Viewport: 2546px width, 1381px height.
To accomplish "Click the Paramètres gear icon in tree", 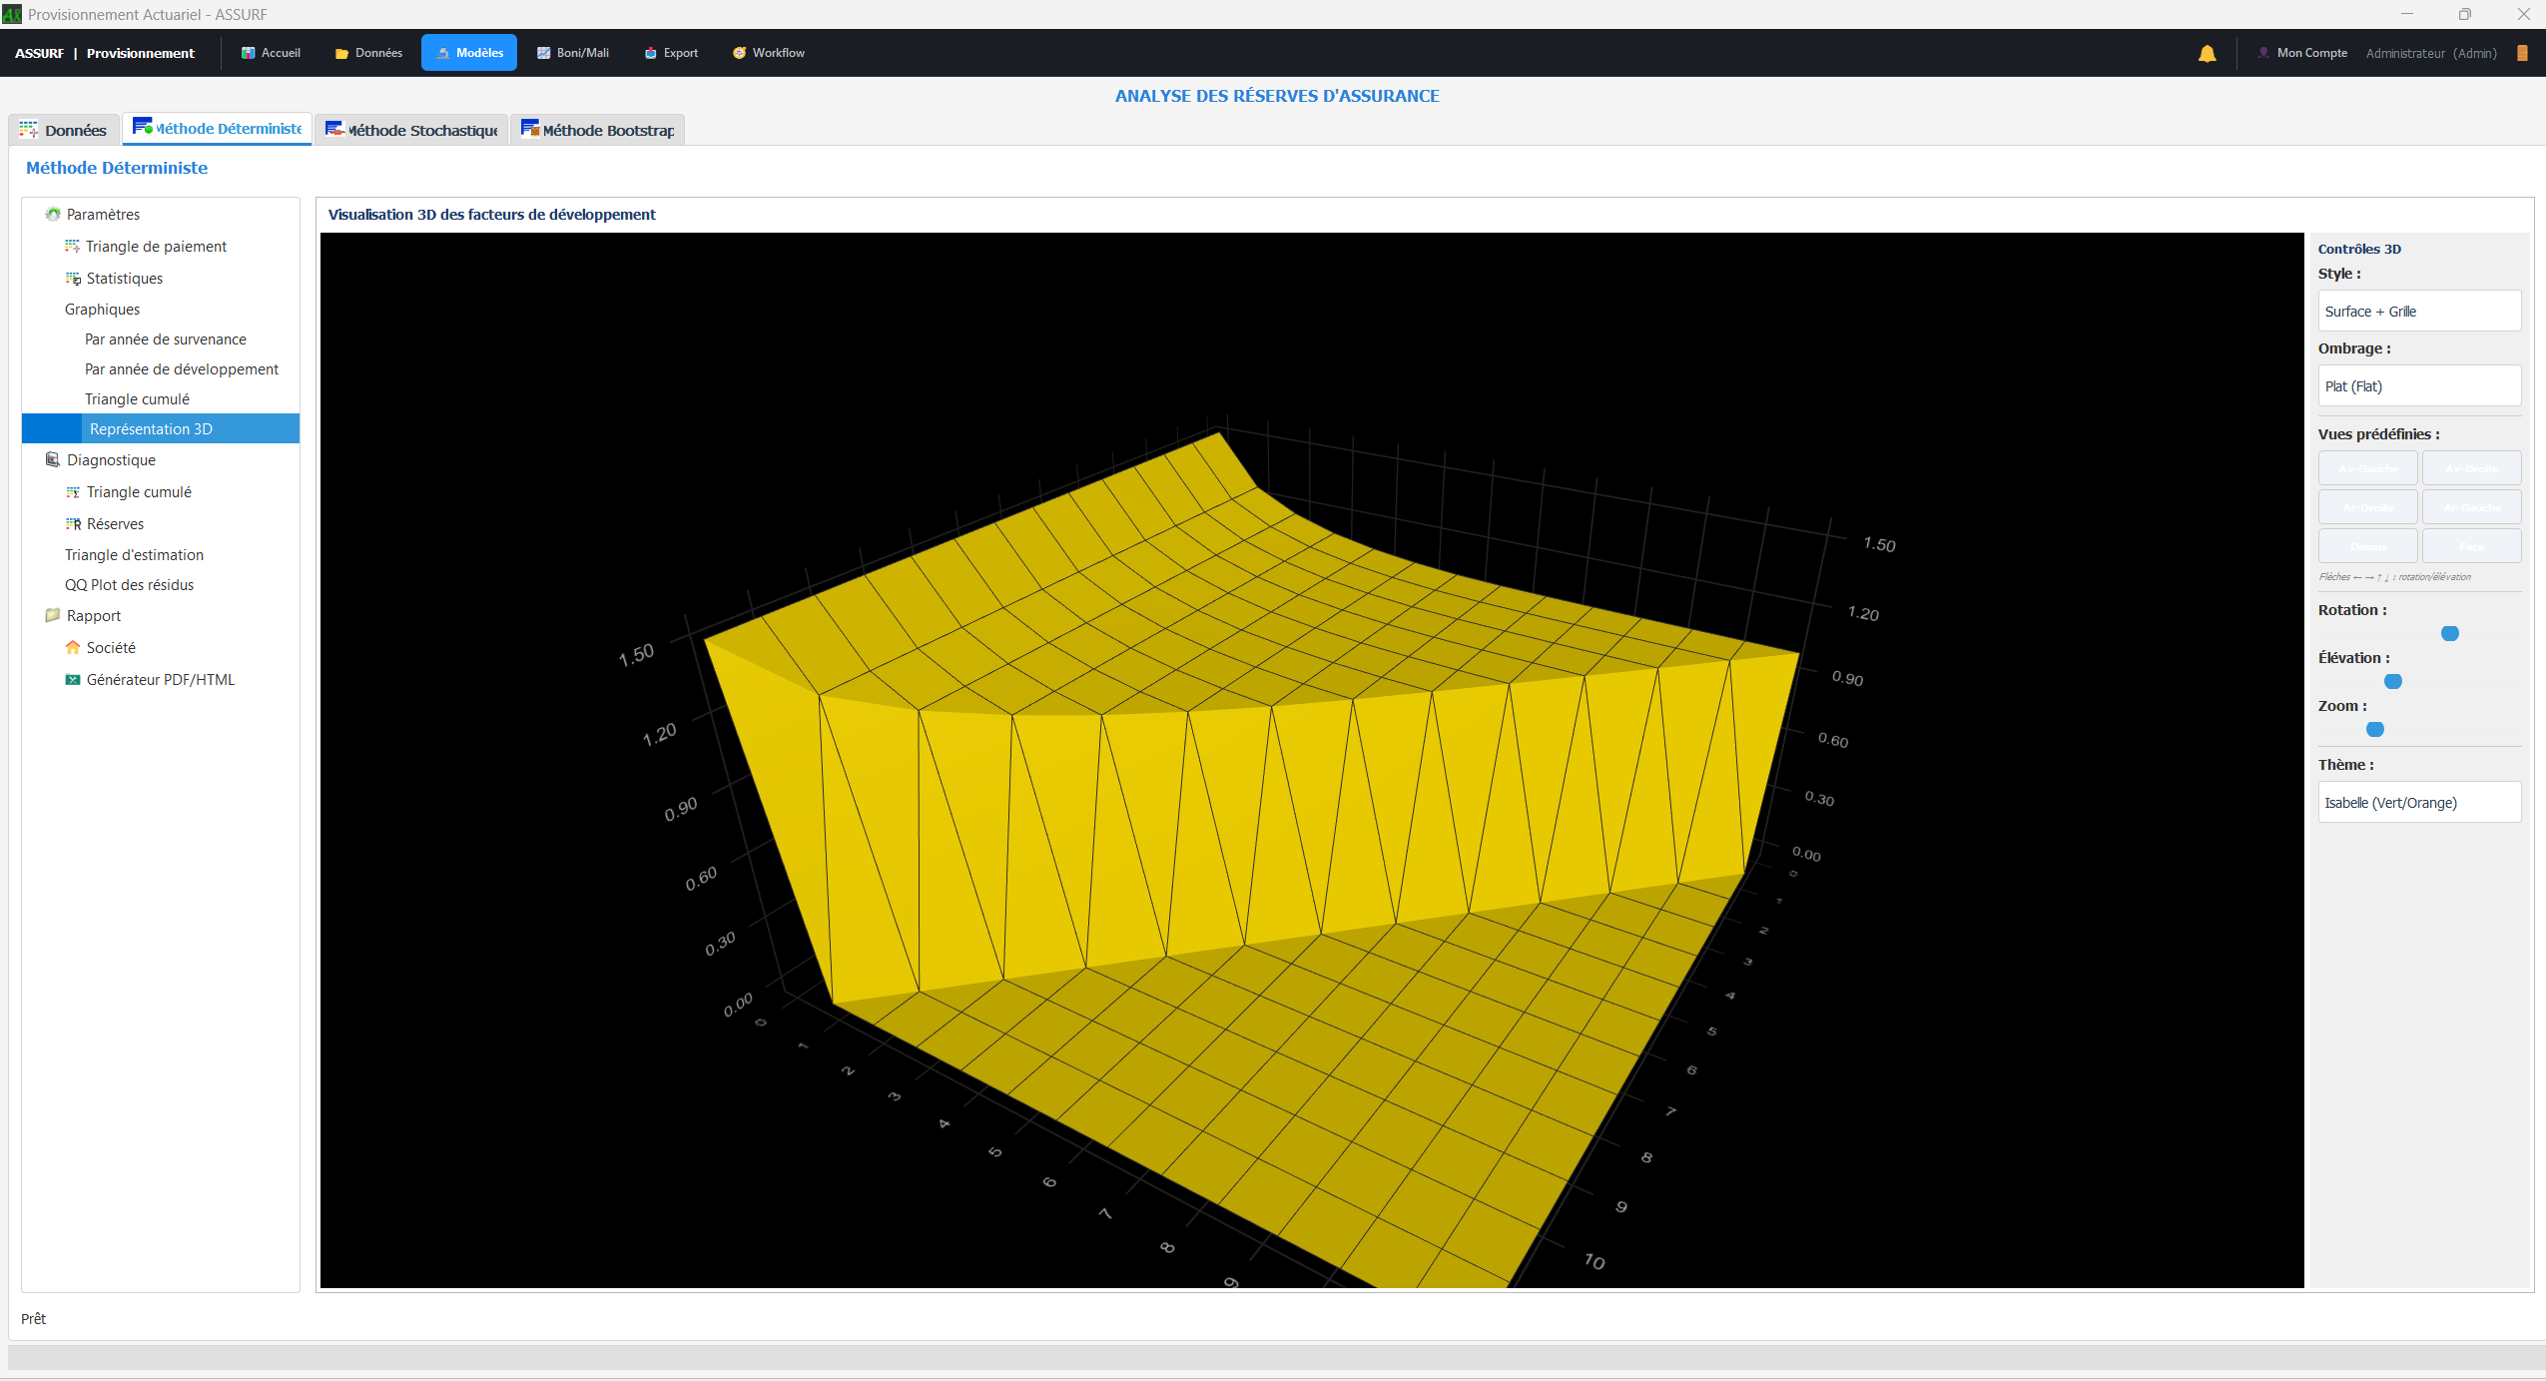I will (x=53, y=214).
